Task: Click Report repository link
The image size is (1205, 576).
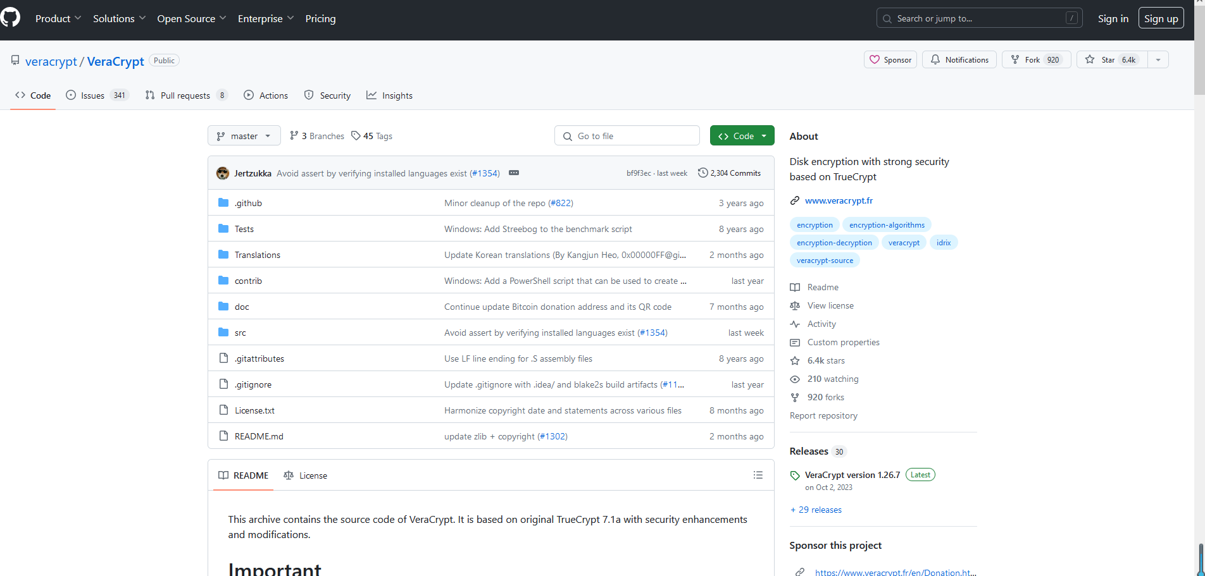Action: [823, 415]
